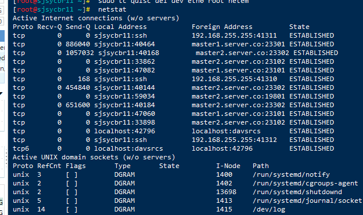Click Send-Q value 454840
This screenshot has height=215, width=363.
78,88
